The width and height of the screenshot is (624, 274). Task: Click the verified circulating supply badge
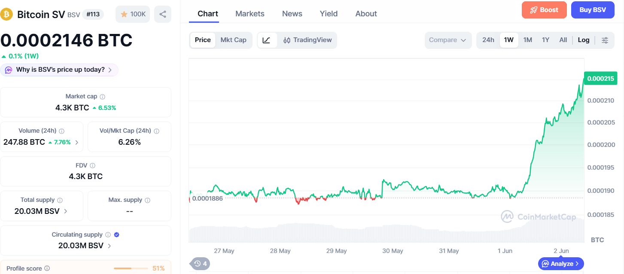tap(117, 235)
